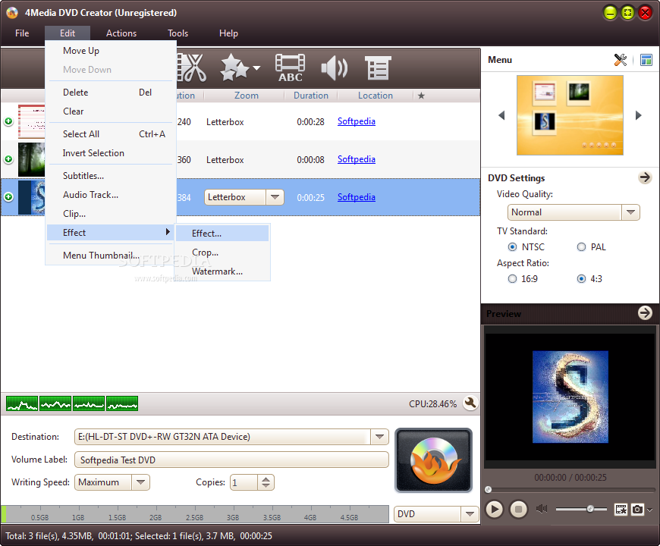Open Softpedia location link of selected file
The image size is (660, 546).
(x=356, y=197)
